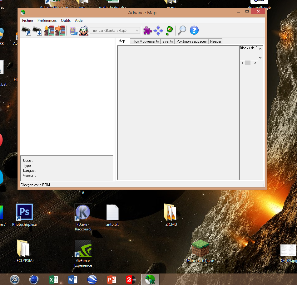
Task: Expand the 'Trier par <Bank>.<Map>' dropdown
Action: (137, 31)
